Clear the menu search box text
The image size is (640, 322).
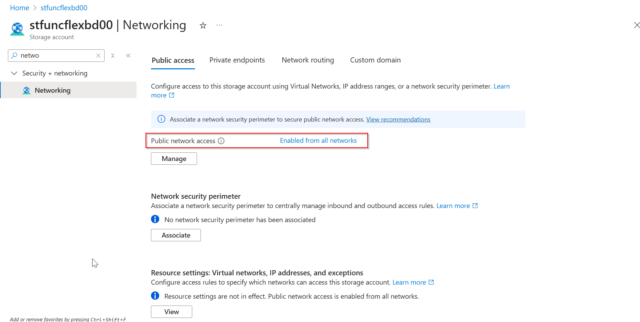(98, 56)
